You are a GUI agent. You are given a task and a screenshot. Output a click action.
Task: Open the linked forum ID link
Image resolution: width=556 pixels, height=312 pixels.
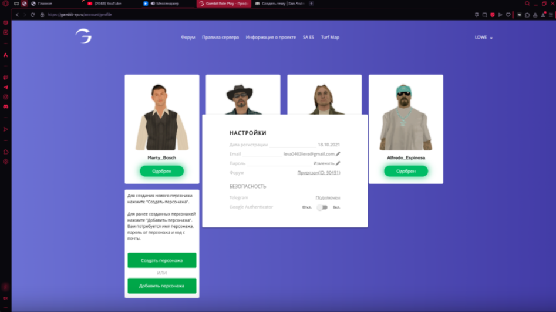click(319, 173)
